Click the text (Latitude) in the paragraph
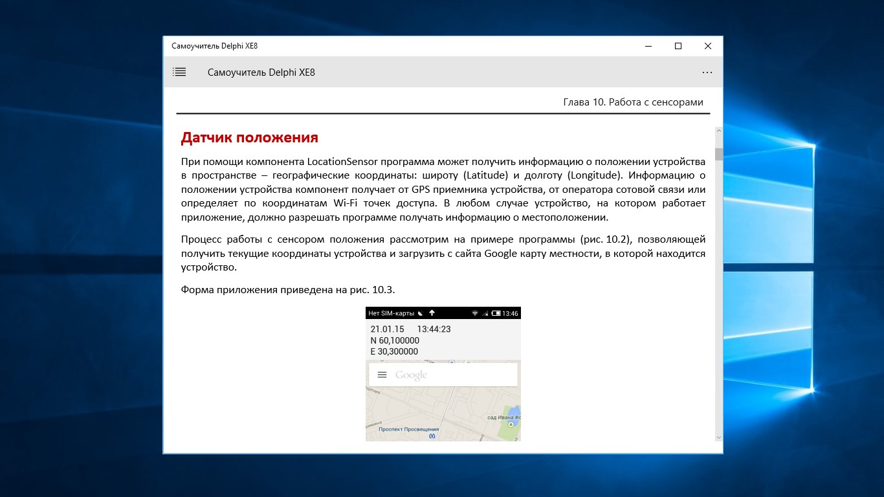 click(485, 175)
